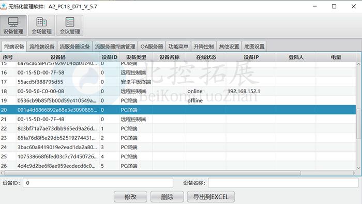Switch to the 底图设置 tab
362x204 pixels.
(254, 47)
